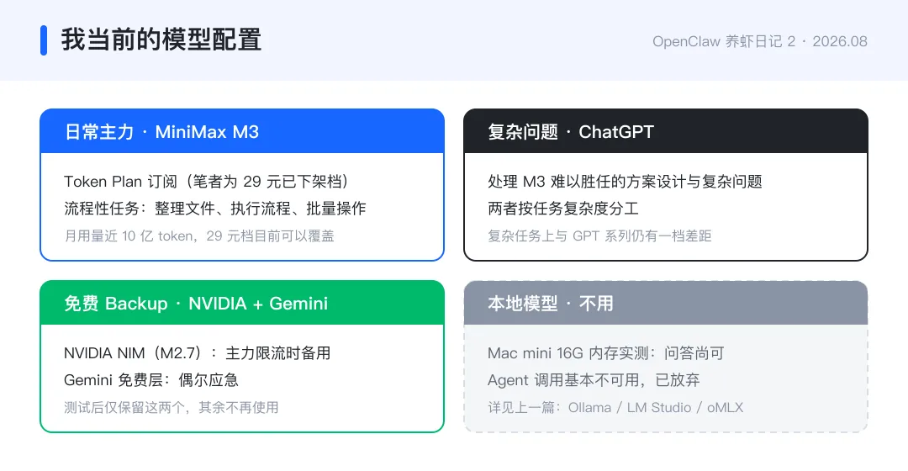
Task: Select the 免费 Backup · NVIDIA + Gemini header
Action: [x=242, y=303]
